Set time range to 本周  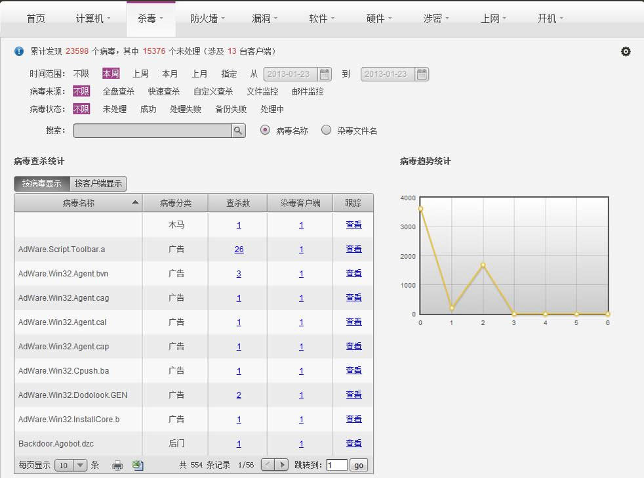(111, 74)
